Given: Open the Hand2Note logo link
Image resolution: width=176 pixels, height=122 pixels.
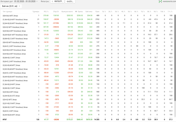Looking at the screenshot, I should (x=167, y=2).
